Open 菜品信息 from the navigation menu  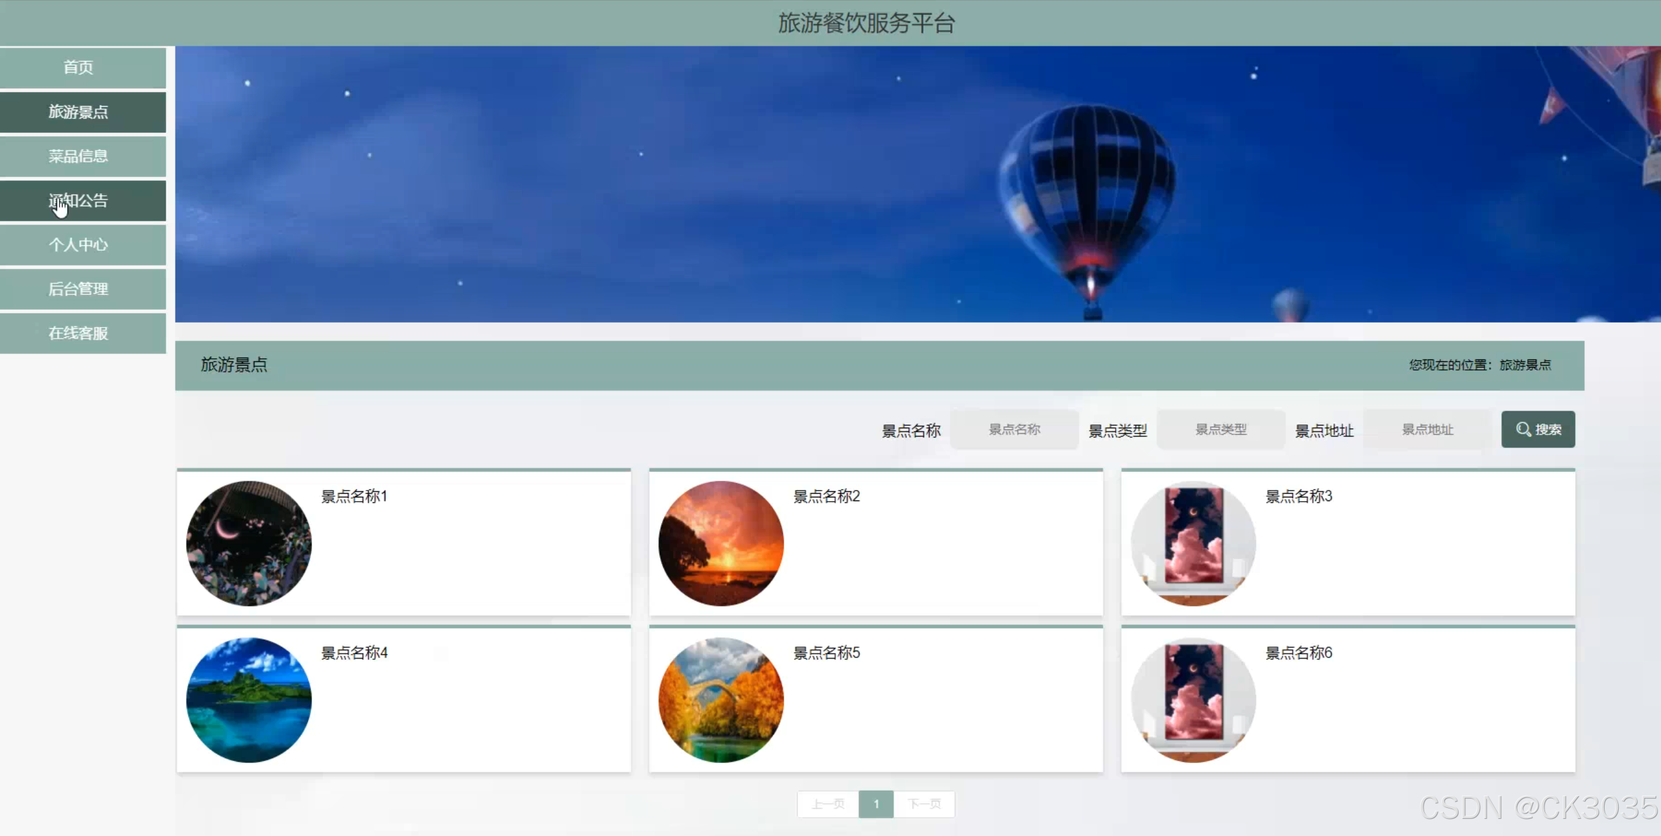77,156
